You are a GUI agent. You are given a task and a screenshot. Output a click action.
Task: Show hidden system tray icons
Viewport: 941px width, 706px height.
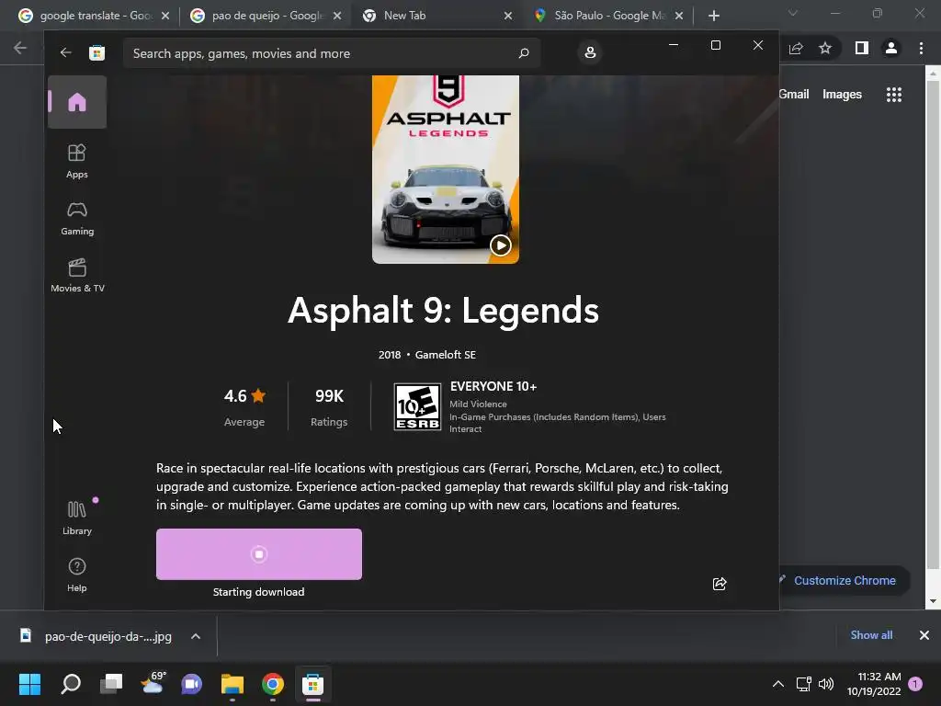click(x=777, y=684)
